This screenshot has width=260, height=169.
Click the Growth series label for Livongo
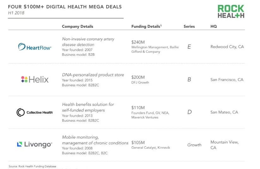pos(194,145)
